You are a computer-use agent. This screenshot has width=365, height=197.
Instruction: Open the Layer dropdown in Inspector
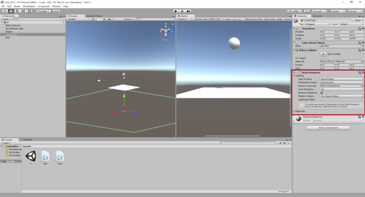point(351,24)
